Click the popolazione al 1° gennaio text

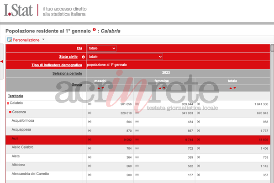pos(107,65)
